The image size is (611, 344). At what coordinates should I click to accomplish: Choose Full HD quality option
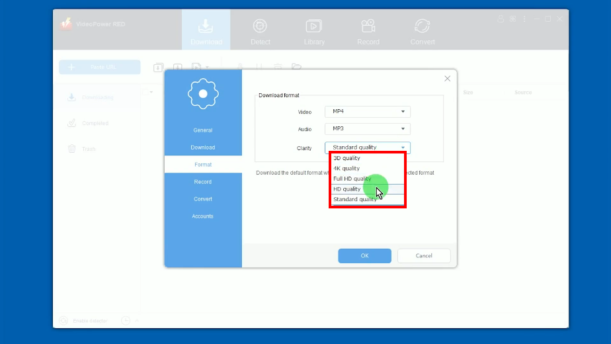368,179
